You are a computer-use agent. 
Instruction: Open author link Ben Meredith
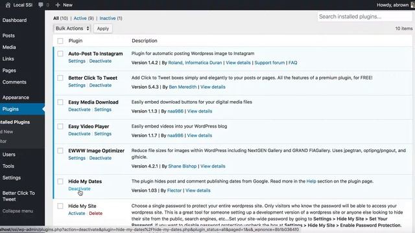[x=183, y=87]
